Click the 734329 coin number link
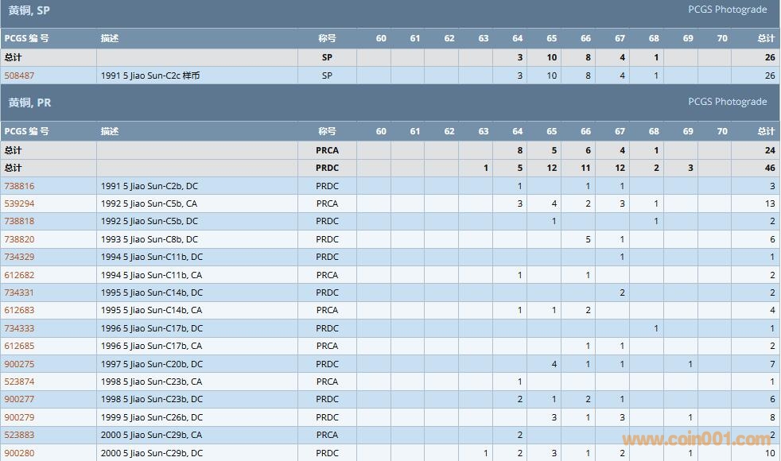 point(20,257)
